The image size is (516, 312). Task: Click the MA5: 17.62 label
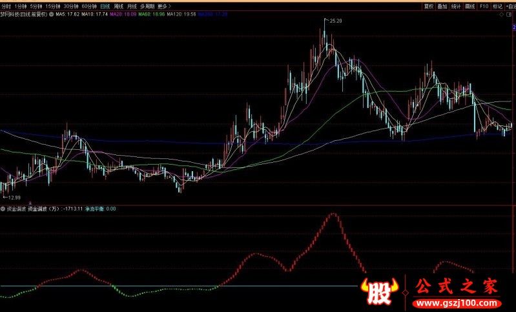(67, 14)
